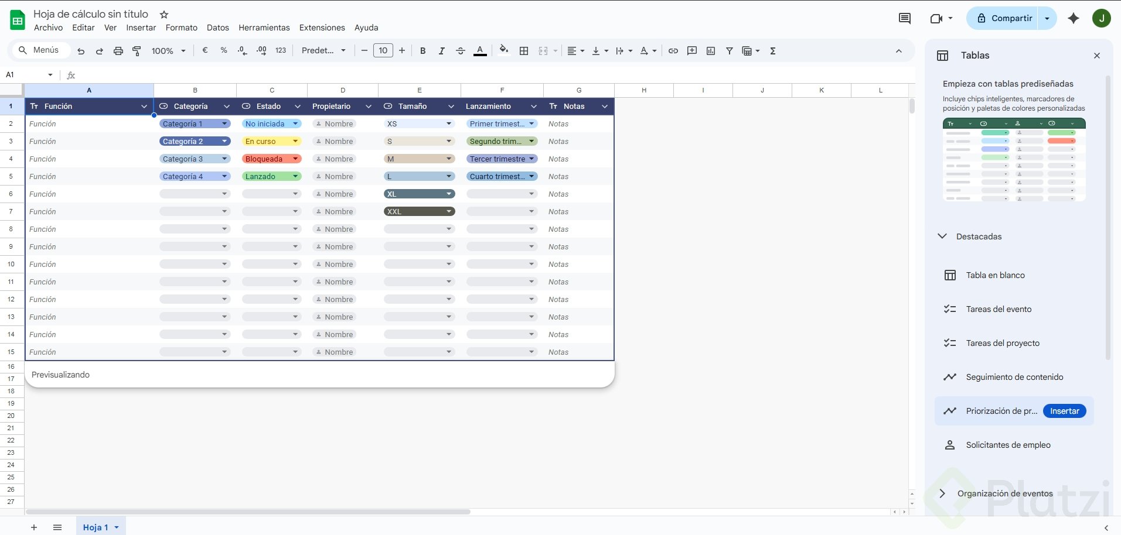The width and height of the screenshot is (1121, 535).
Task: Activate the paint format roller tool
Action: point(137,51)
